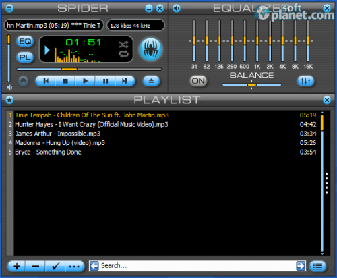
Task: Click the search forward arrow
Action: pyautogui.click(x=301, y=266)
